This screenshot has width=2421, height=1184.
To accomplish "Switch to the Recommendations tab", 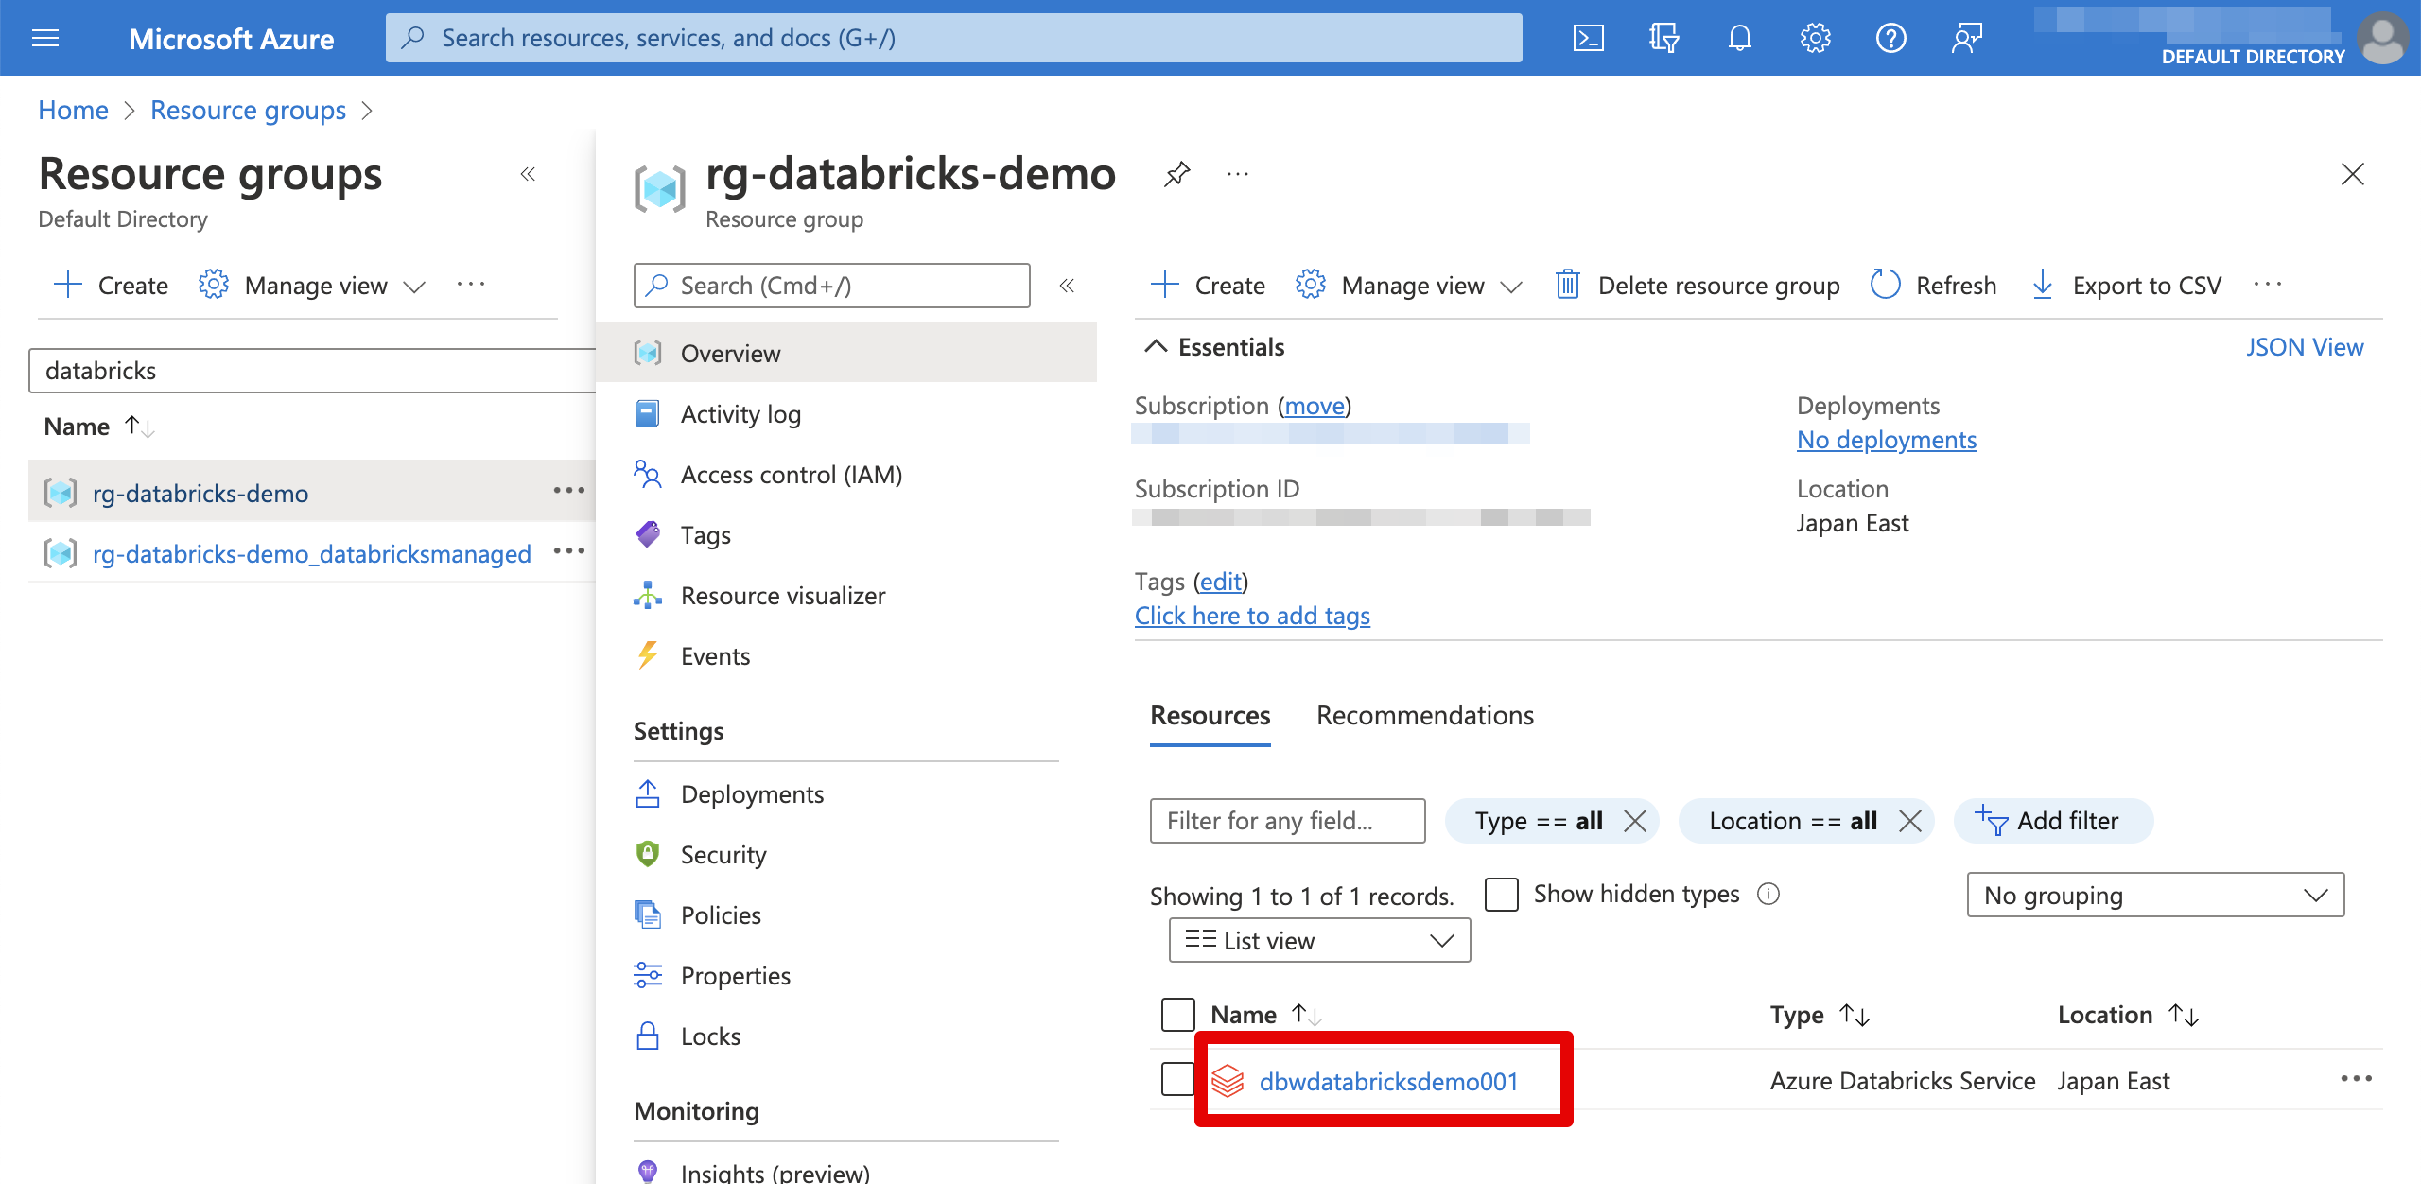I will click(x=1423, y=715).
